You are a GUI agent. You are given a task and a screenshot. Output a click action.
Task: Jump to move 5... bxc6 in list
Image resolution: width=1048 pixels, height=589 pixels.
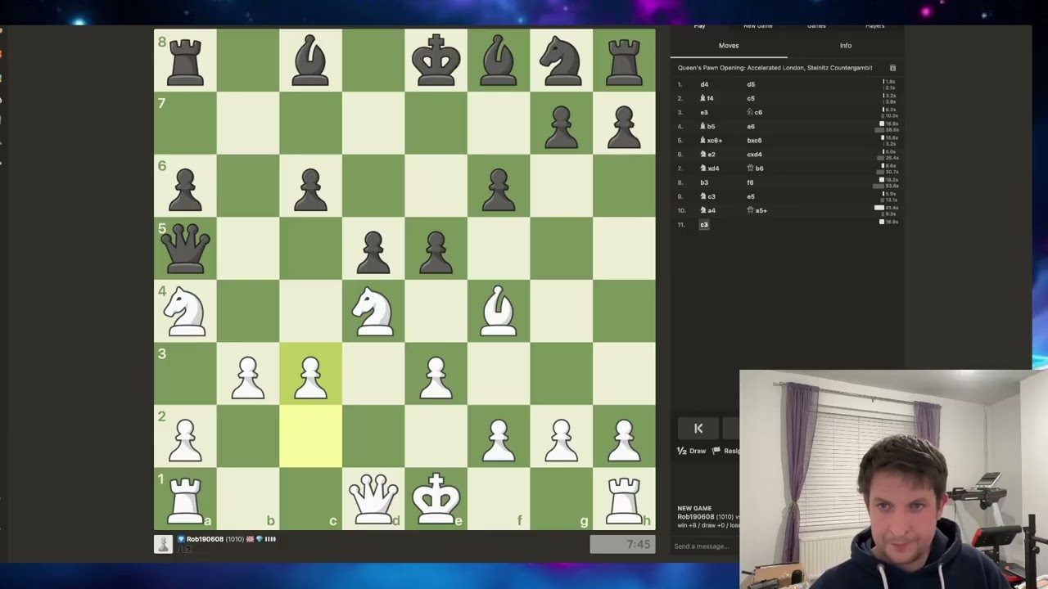click(754, 141)
